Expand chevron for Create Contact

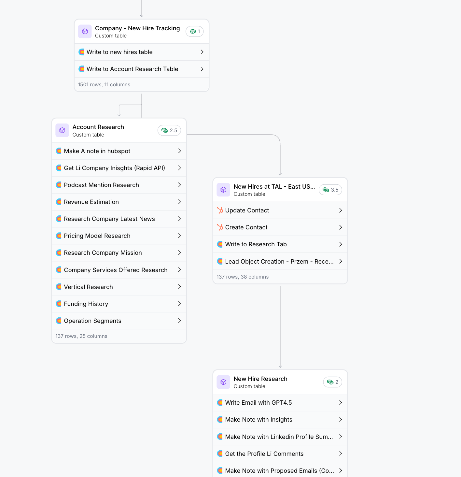pyautogui.click(x=341, y=227)
